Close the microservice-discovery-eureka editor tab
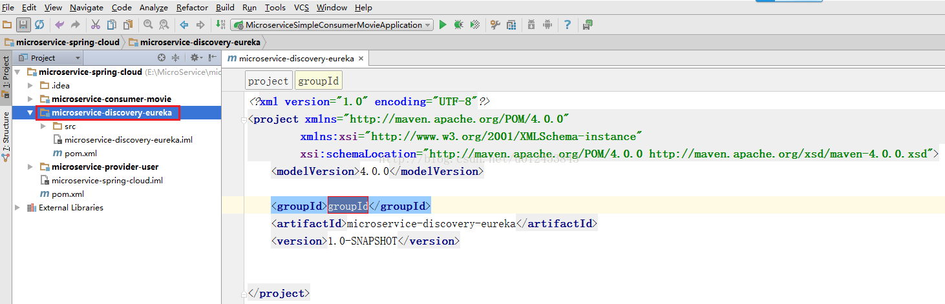Screen dimensions: 945x304 (x=361, y=58)
